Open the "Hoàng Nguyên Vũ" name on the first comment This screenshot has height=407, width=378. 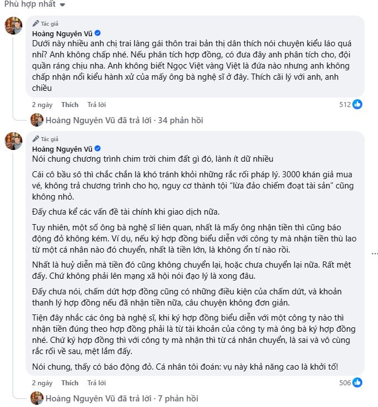point(61,33)
